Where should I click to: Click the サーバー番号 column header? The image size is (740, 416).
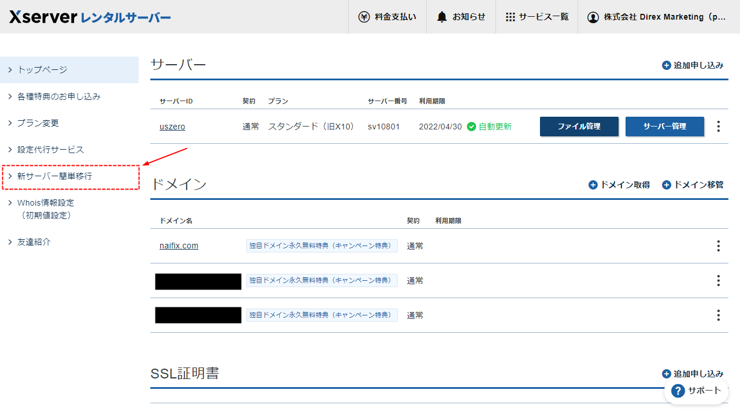(x=387, y=101)
